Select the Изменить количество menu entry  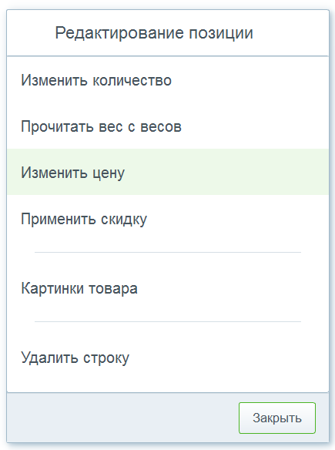pyautogui.click(x=168, y=80)
